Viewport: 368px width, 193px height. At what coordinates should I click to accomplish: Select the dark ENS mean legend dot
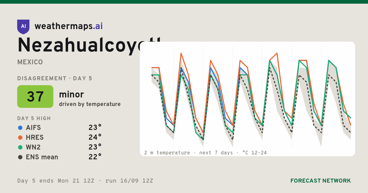pos(20,157)
